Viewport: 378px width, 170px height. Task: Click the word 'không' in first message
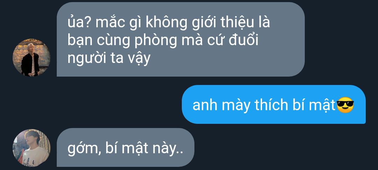(167, 23)
